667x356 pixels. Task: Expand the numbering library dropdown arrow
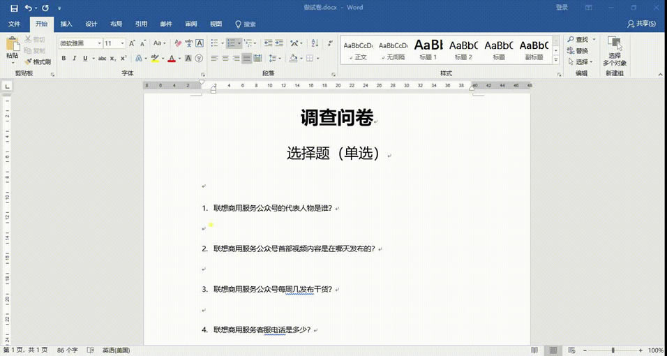click(239, 43)
